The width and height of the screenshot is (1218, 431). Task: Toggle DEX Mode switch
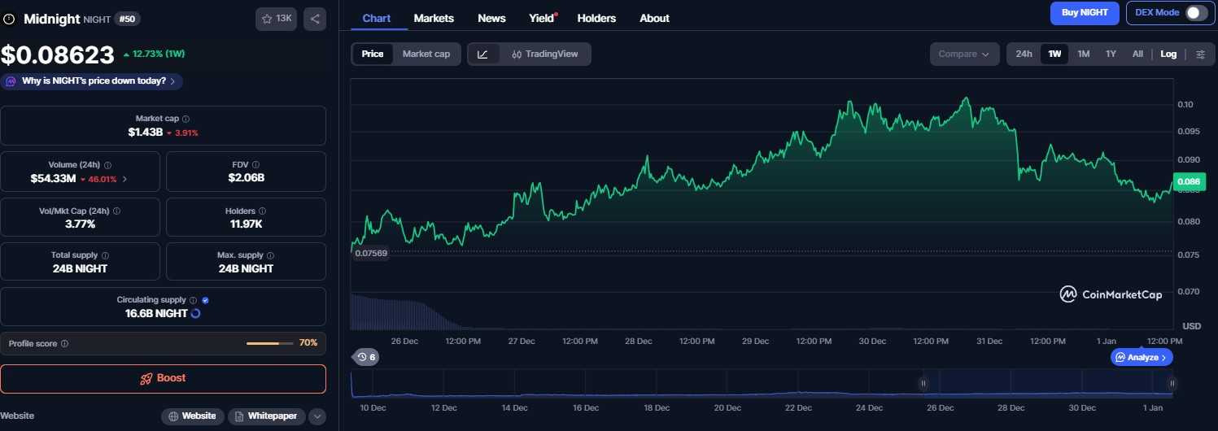tap(1195, 13)
